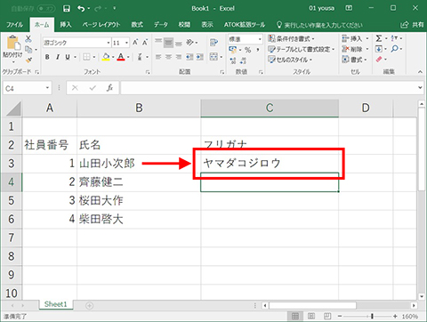
Task: Apply the yellow fill color
Action: [x=106, y=57]
